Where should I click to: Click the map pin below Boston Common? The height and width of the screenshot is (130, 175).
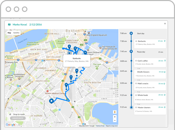69,47
